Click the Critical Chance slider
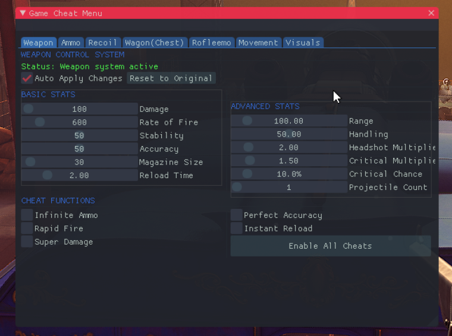 [289, 174]
